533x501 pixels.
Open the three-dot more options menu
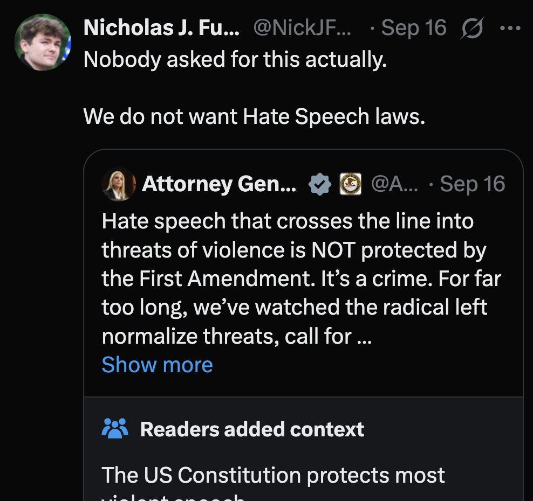[x=509, y=27]
